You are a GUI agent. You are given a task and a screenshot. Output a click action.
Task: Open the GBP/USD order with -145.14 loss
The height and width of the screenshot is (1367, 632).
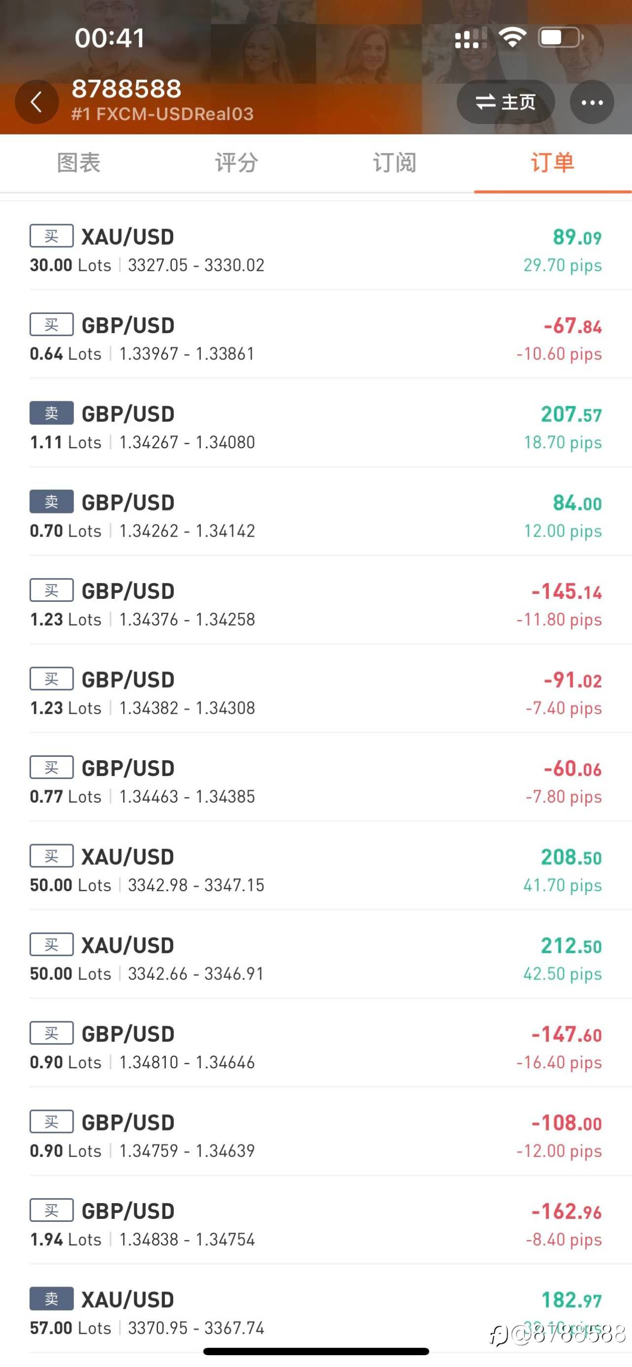point(316,604)
